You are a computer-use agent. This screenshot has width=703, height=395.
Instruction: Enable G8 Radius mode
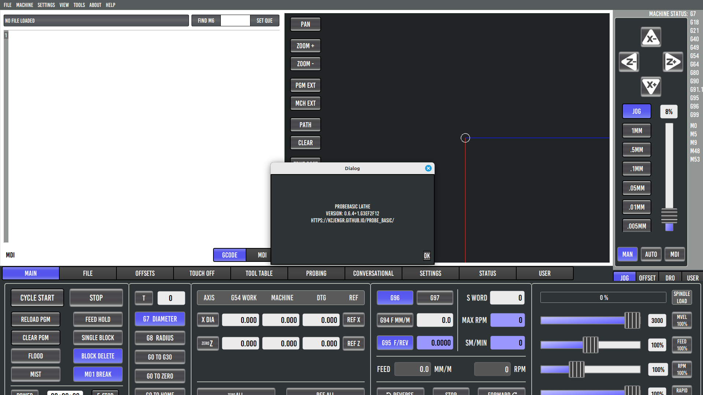tap(160, 338)
